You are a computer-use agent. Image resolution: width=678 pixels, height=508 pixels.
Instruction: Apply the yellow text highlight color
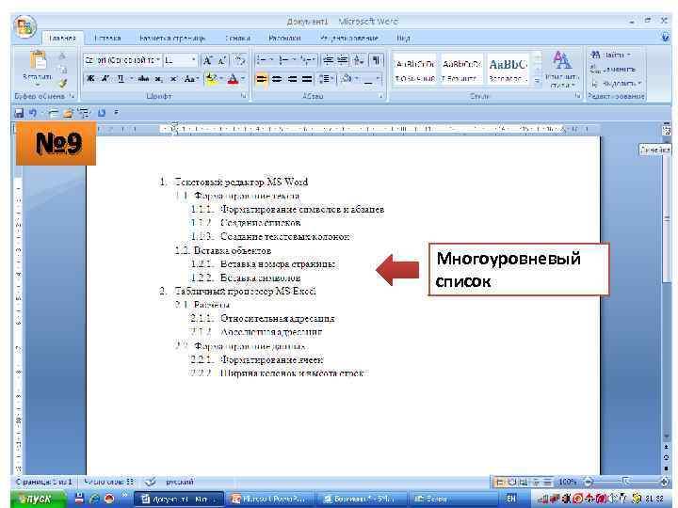coord(211,79)
